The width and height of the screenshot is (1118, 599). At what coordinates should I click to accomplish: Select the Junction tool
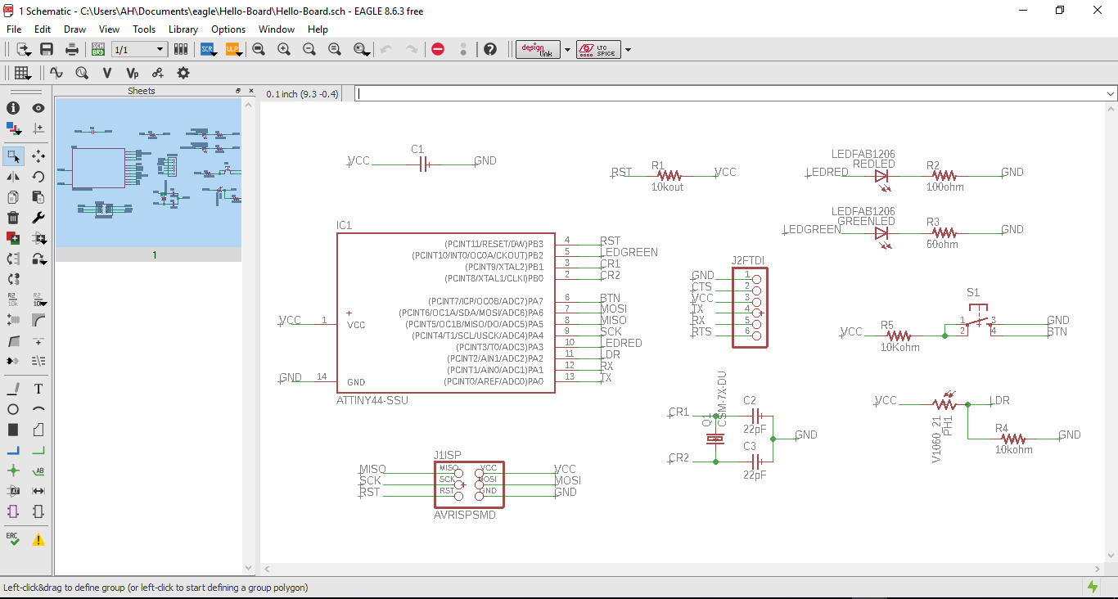point(13,471)
